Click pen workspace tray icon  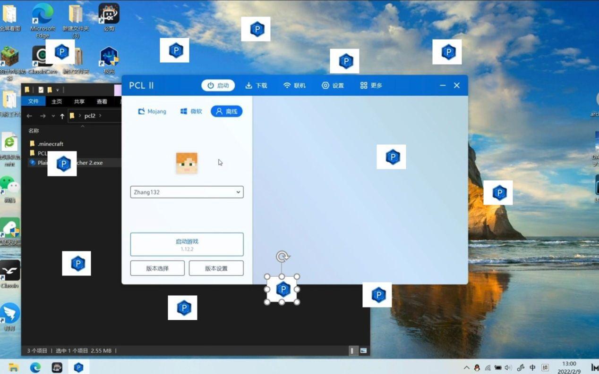pos(521,367)
